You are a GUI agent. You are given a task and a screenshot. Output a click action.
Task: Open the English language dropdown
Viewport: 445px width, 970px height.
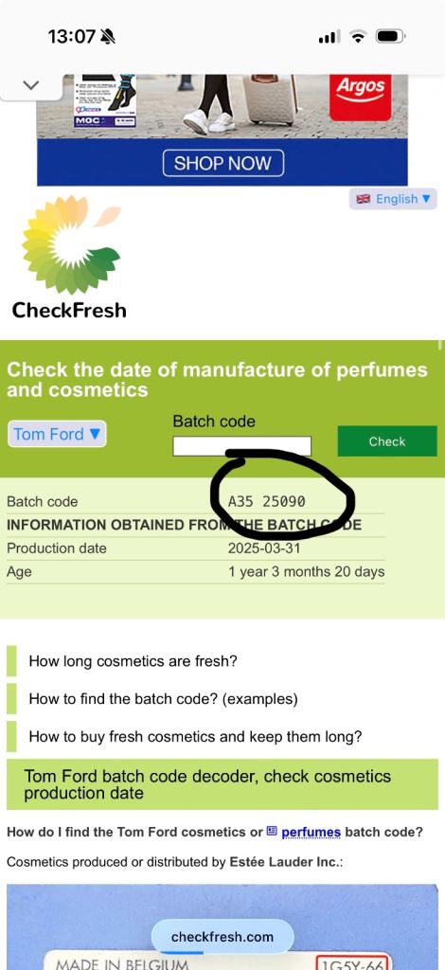click(393, 199)
